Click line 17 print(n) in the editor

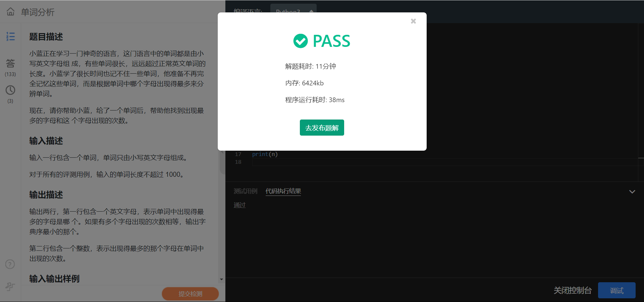[x=265, y=154]
